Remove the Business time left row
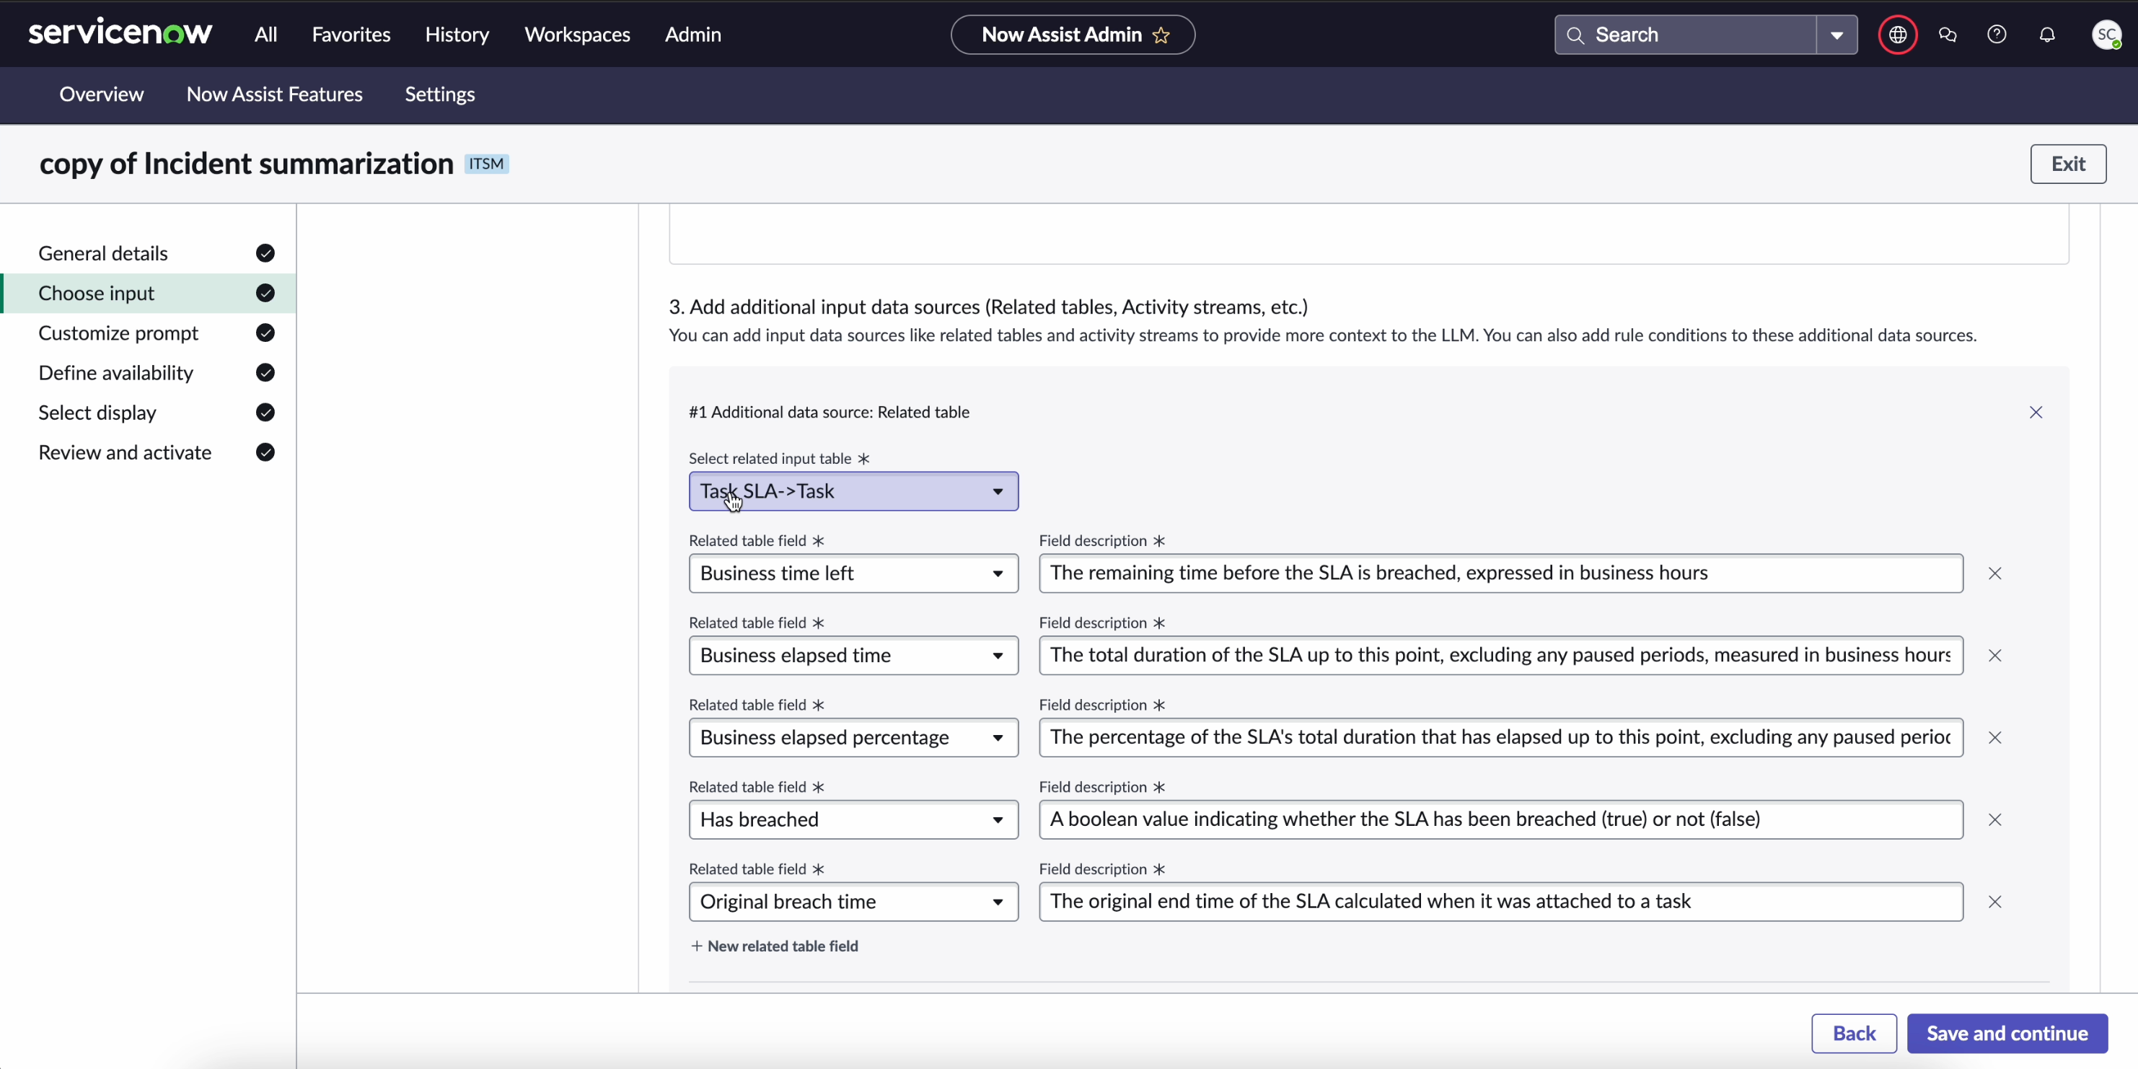Viewport: 2138px width, 1069px height. (1994, 573)
